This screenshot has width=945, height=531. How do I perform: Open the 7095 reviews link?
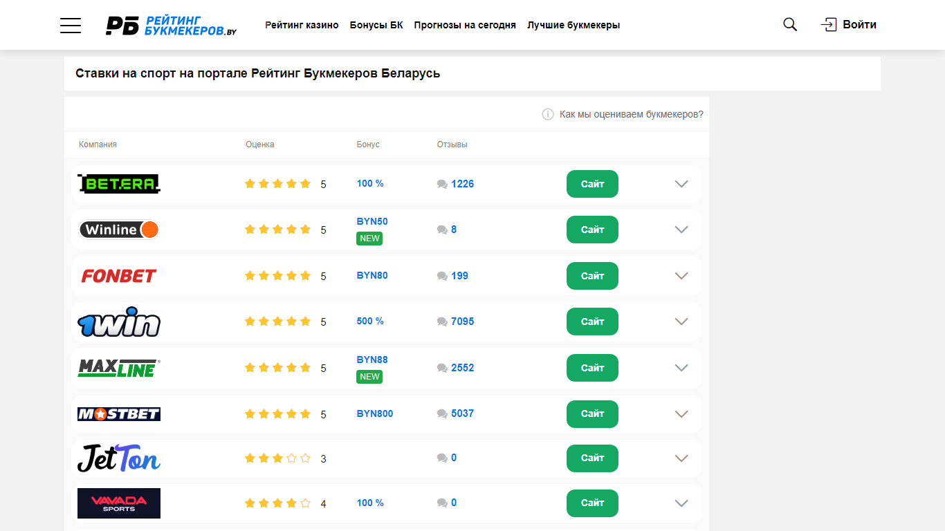pyautogui.click(x=462, y=322)
